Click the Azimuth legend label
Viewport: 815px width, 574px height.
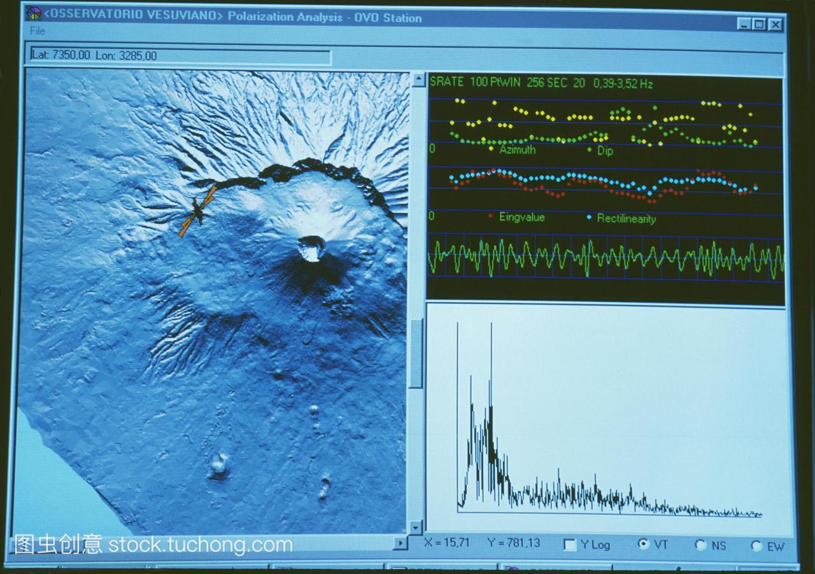pyautogui.click(x=517, y=150)
